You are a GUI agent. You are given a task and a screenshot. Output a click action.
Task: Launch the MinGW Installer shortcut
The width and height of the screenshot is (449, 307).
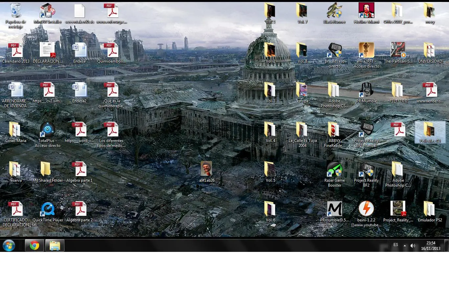[x=48, y=14]
